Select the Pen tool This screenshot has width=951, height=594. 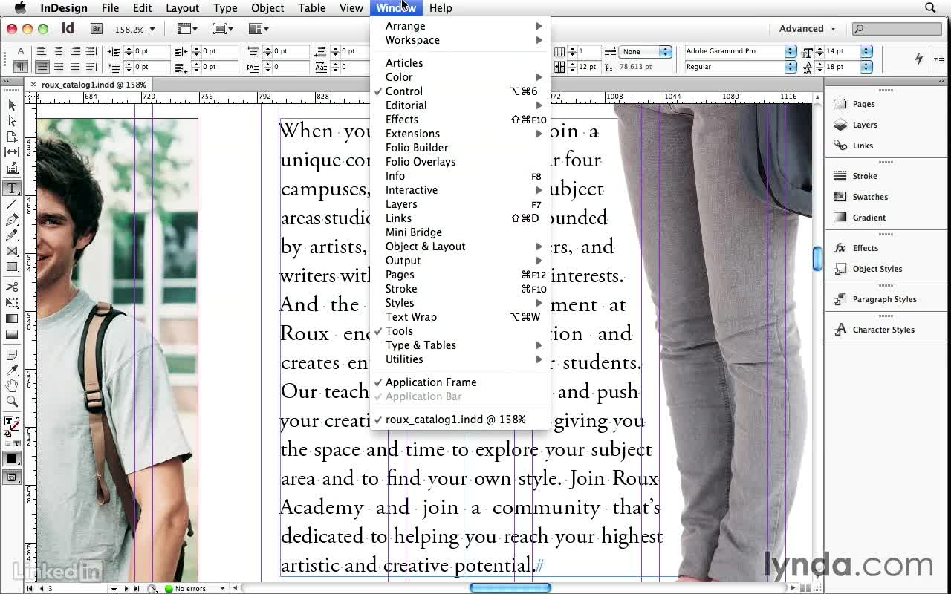click(12, 220)
